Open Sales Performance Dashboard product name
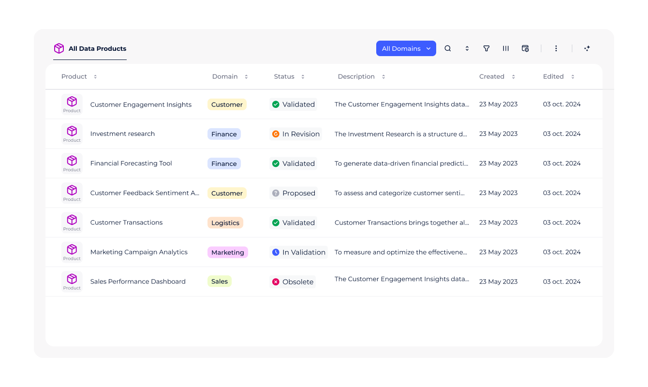 coord(138,282)
